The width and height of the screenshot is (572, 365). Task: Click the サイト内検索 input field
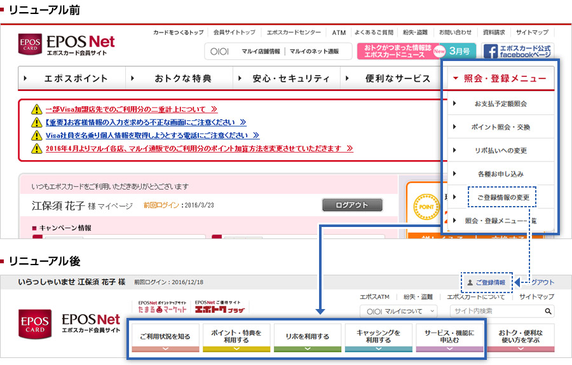point(497,312)
